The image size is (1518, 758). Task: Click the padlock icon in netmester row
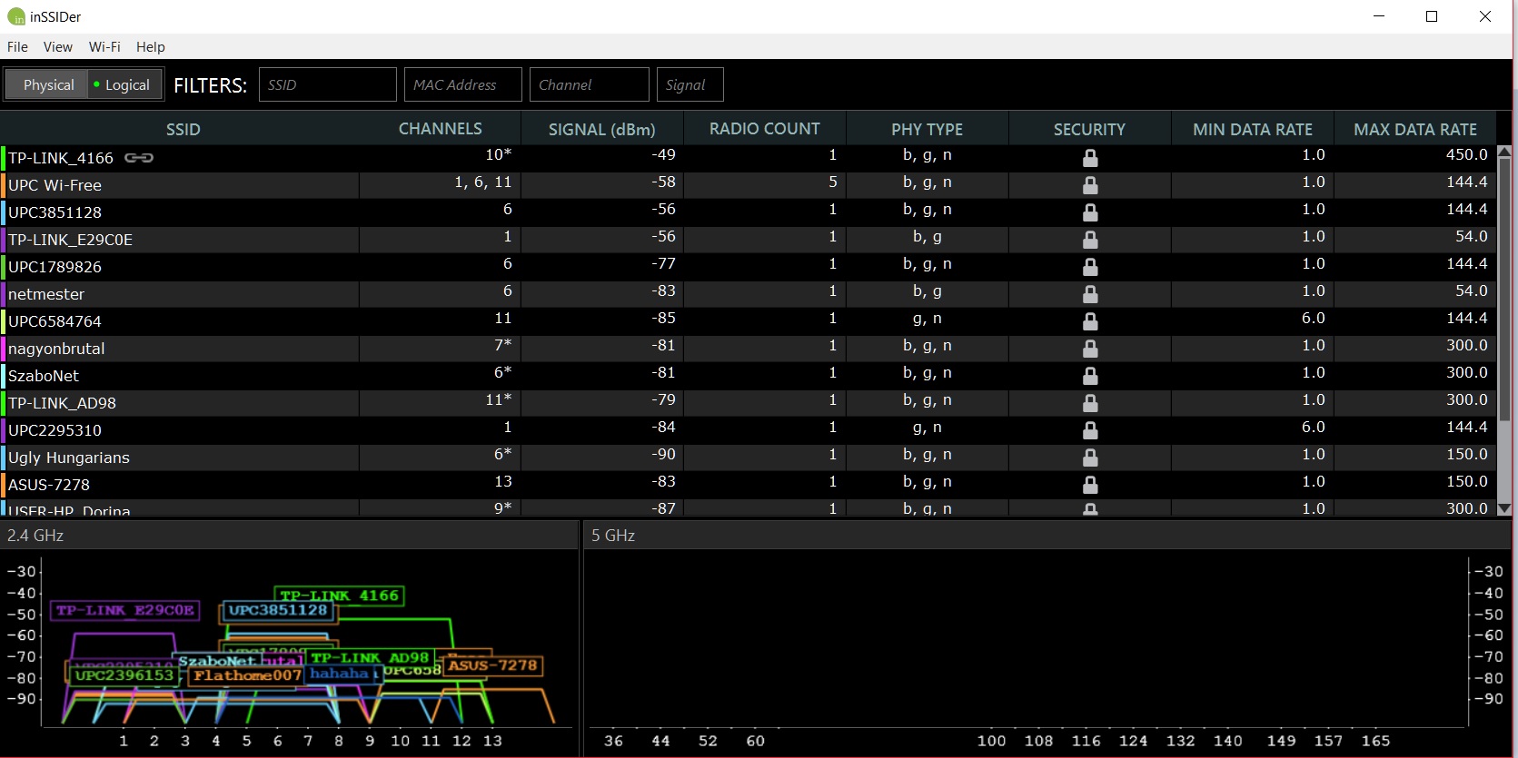(x=1090, y=294)
